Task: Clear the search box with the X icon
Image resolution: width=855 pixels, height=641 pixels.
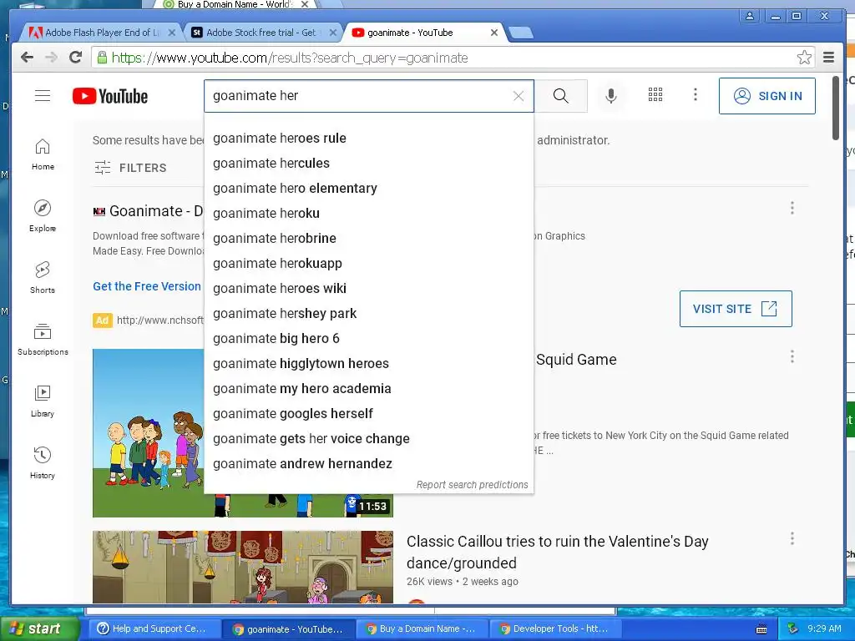Action: [519, 96]
